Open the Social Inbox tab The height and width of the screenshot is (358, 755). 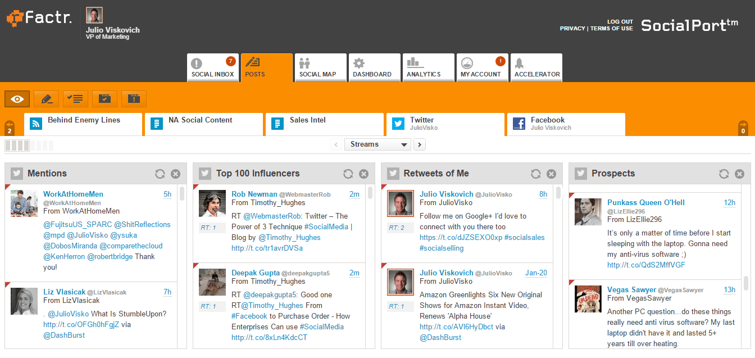click(213, 67)
